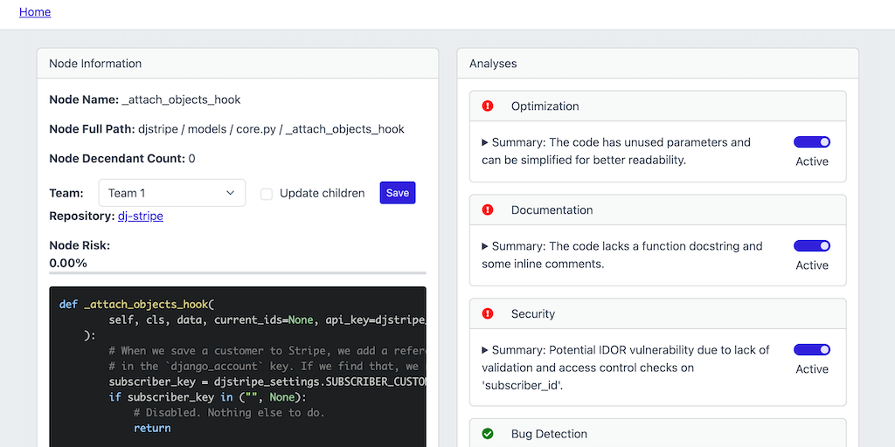This screenshot has width=895, height=447.
Task: Turn off the Security analysis Active switch
Action: 811,350
